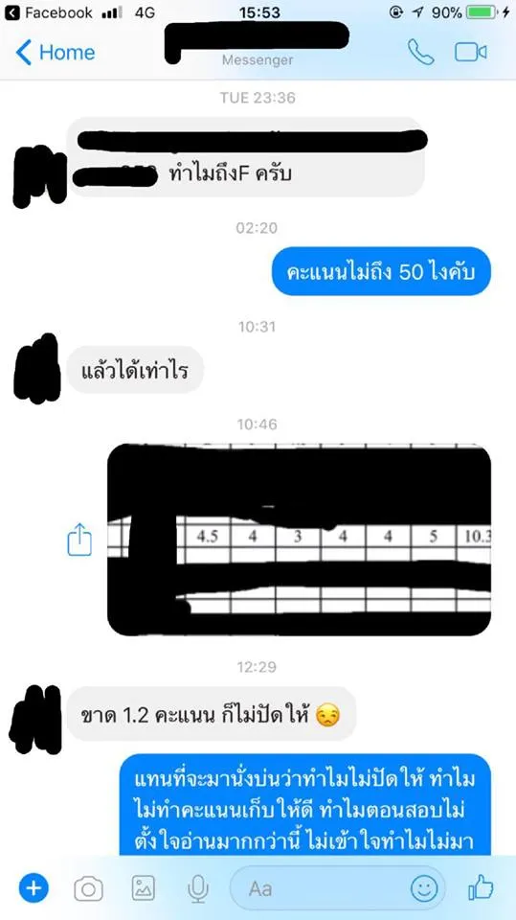This screenshot has width=516, height=920.
Task: Start a voice call with phone icon
Action: pyautogui.click(x=420, y=52)
